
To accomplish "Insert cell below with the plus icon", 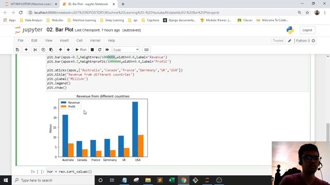I will (x=26, y=50).
